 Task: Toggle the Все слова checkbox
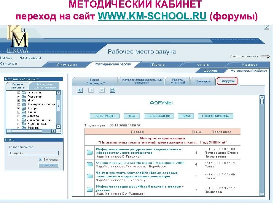[41, 159]
